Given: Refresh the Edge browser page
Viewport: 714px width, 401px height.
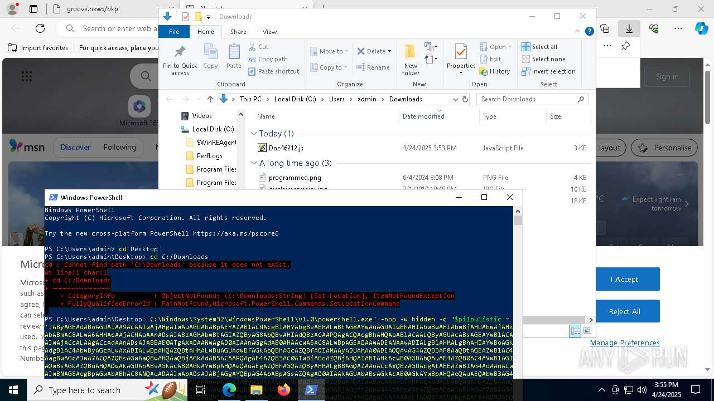Looking at the screenshot, I should pos(40,28).
